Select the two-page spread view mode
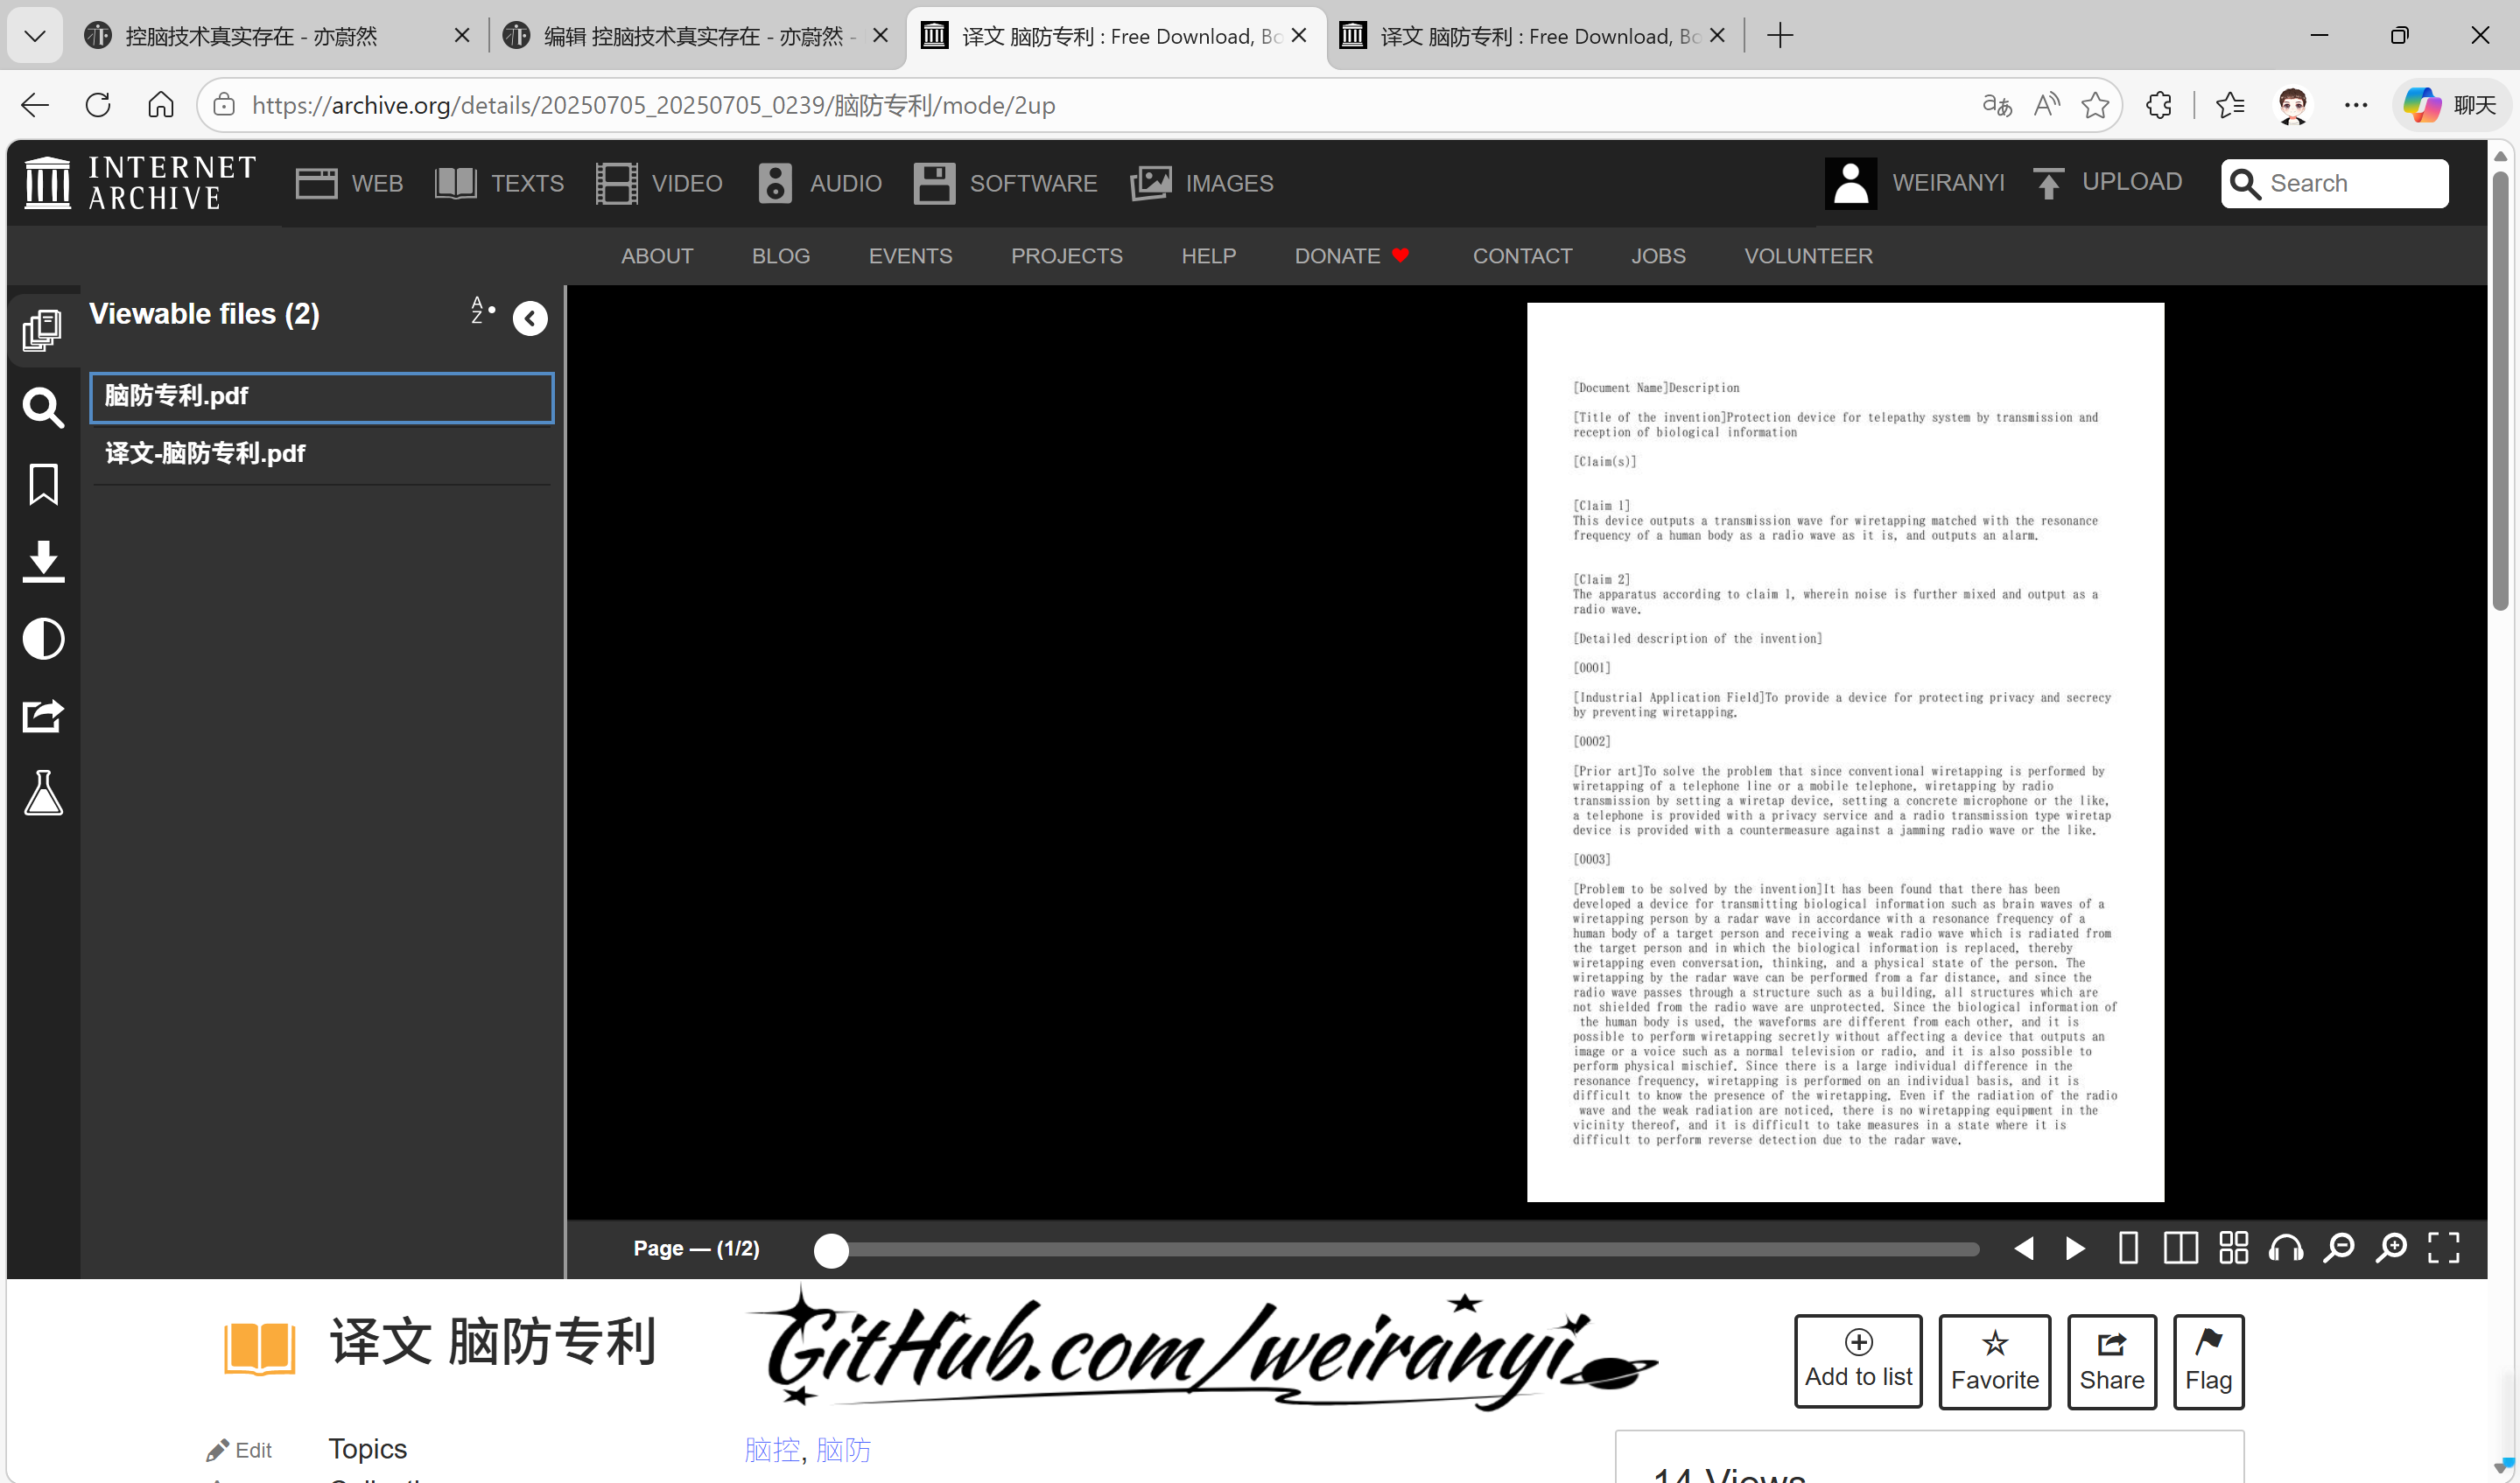2520x1483 pixels. pyautogui.click(x=2180, y=1249)
